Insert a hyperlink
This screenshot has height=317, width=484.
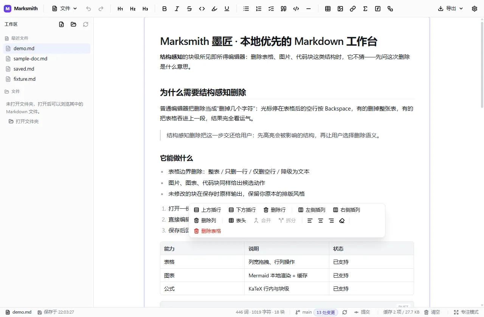pos(353,9)
